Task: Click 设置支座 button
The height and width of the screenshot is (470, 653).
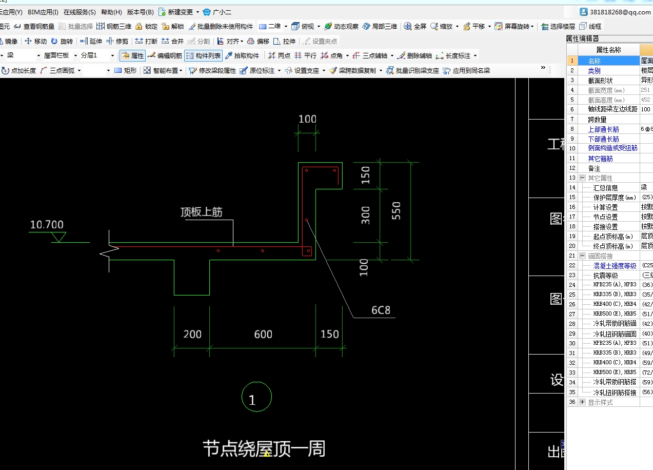Action: click(302, 70)
